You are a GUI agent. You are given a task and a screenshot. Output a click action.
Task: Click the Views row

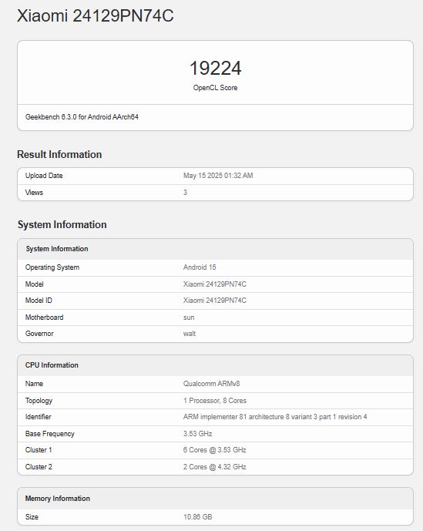pyautogui.click(x=216, y=193)
